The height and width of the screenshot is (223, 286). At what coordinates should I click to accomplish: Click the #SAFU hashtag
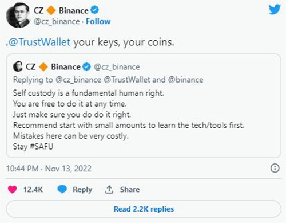pyautogui.click(x=42, y=147)
